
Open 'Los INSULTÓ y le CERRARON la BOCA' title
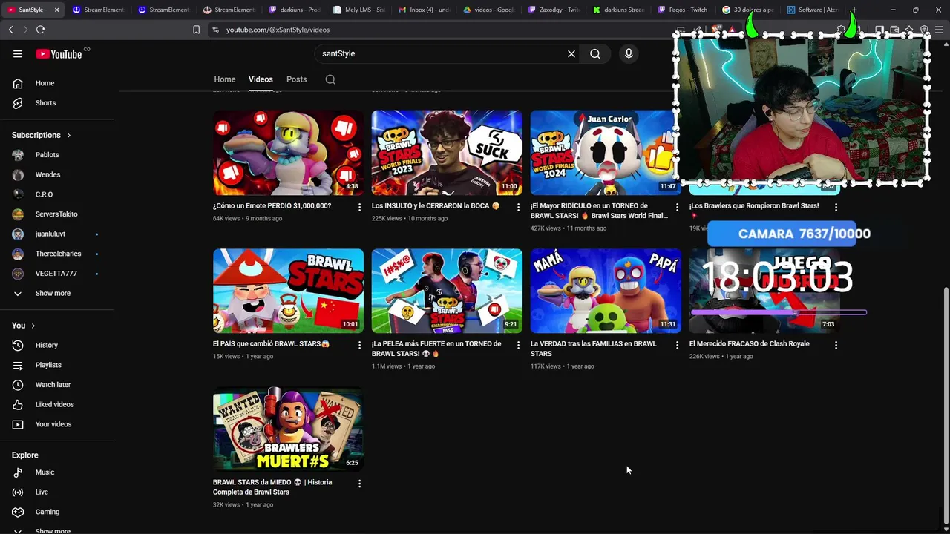coord(436,206)
